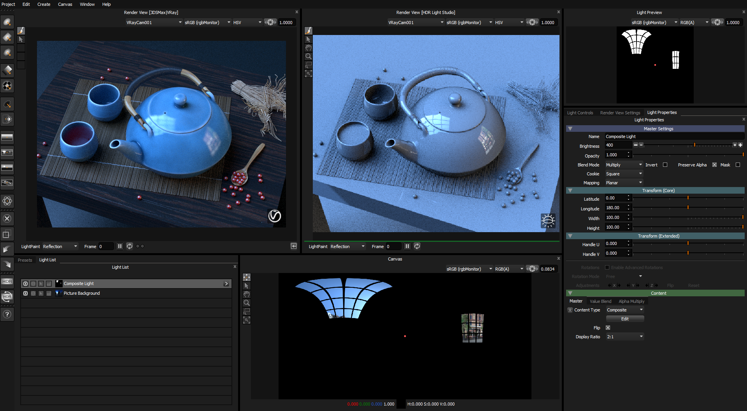Enable the Mask checkbox

pyautogui.click(x=738, y=165)
